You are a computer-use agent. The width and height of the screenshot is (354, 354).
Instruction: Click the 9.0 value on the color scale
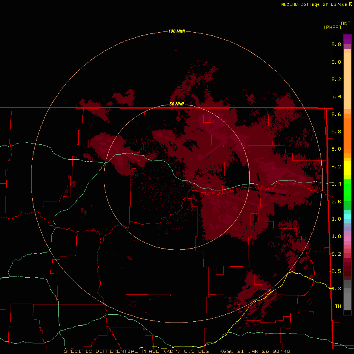tap(336, 62)
